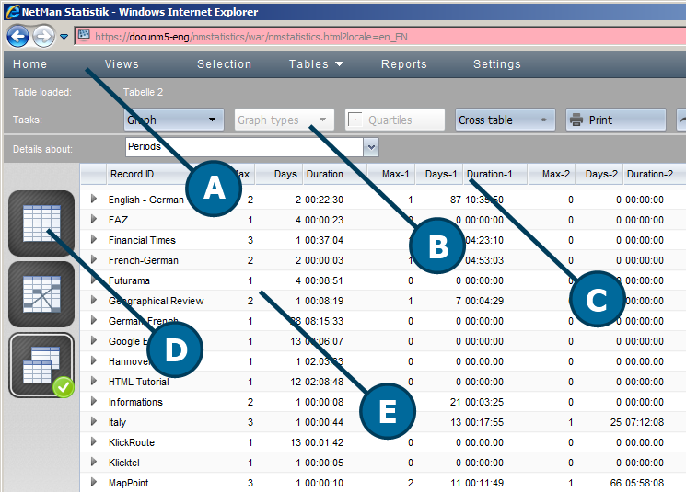
Task: Open the browser recent pages dropdown arrow
Action: tap(64, 37)
